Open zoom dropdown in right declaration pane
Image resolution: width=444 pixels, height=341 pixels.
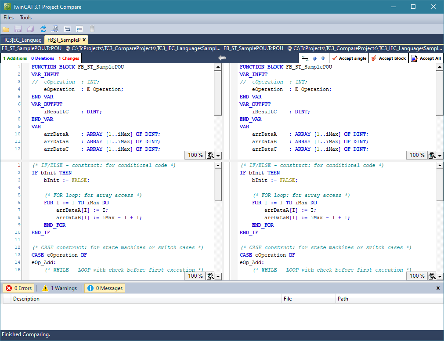click(440, 156)
